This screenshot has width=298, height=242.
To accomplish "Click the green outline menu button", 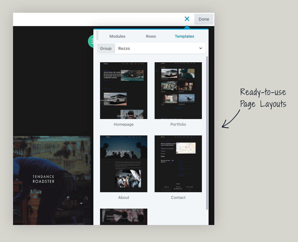I will click(x=91, y=41).
